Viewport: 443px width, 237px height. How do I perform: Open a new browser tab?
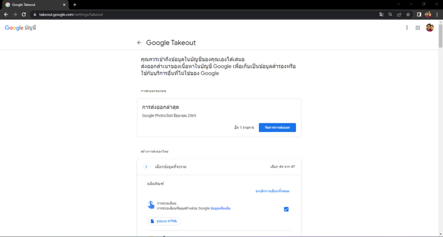pos(74,5)
